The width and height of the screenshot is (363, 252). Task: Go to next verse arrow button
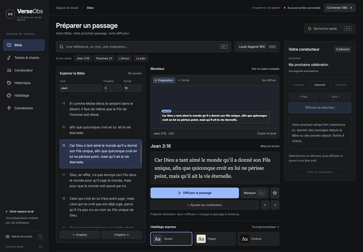[x=275, y=205]
